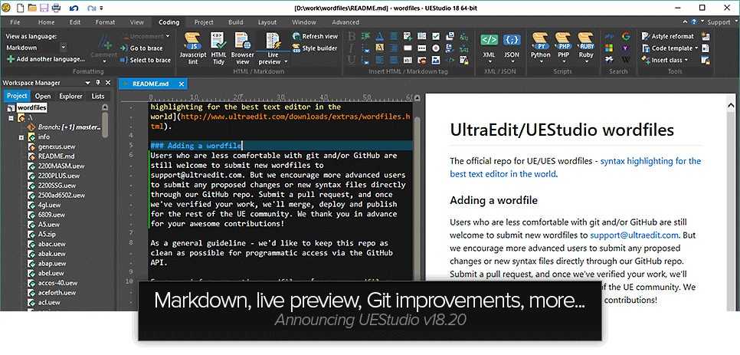740x355 pixels.
Task: Collapse the .\ root folder node
Action: click(11, 118)
